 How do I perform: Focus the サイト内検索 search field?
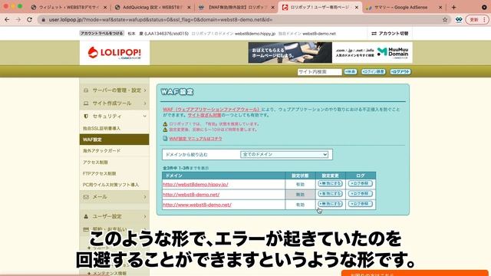[319, 71]
